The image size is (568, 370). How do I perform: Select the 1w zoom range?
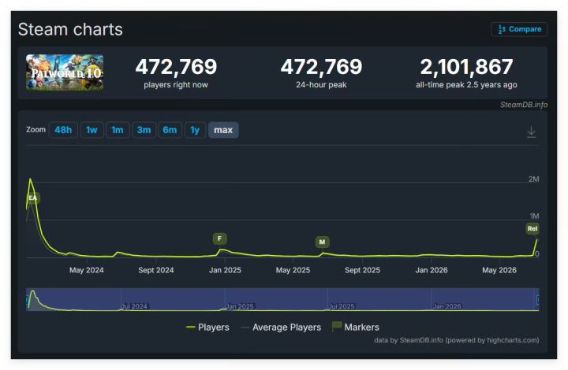(x=92, y=130)
